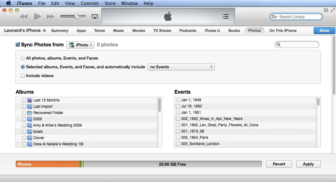Click the Apply button

[x=308, y=164]
